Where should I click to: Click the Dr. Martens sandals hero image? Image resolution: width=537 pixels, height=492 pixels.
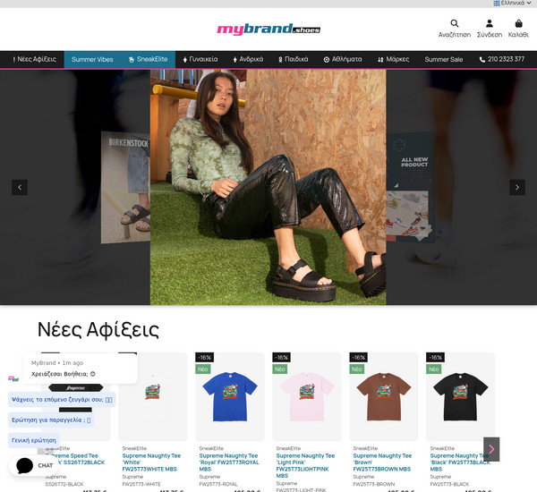tap(268, 187)
